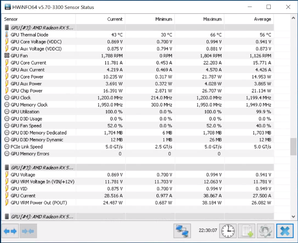Click the scrollbar up arrow
Screen dimensions: 298x243
click(293, 18)
